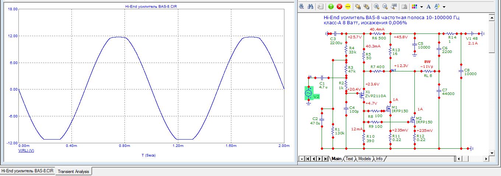
Task: Click the zoom out magnifier icon
Action: tap(385, 6)
